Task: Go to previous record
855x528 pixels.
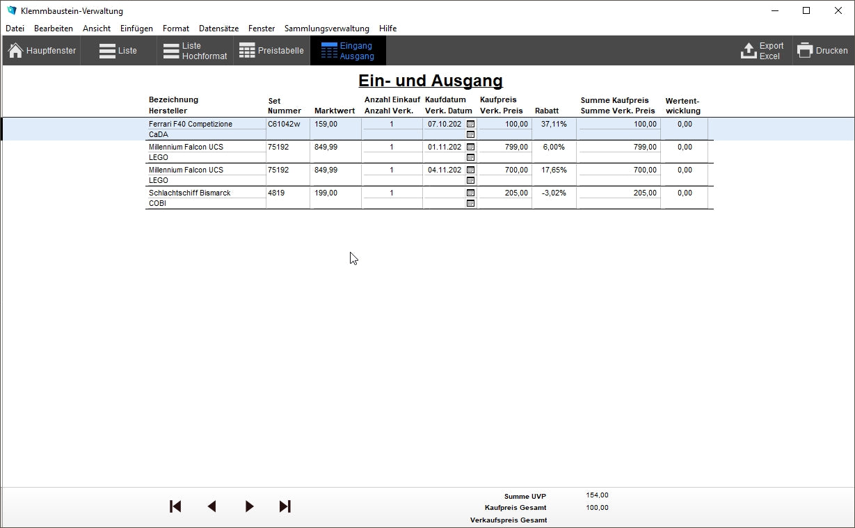Action: click(212, 506)
